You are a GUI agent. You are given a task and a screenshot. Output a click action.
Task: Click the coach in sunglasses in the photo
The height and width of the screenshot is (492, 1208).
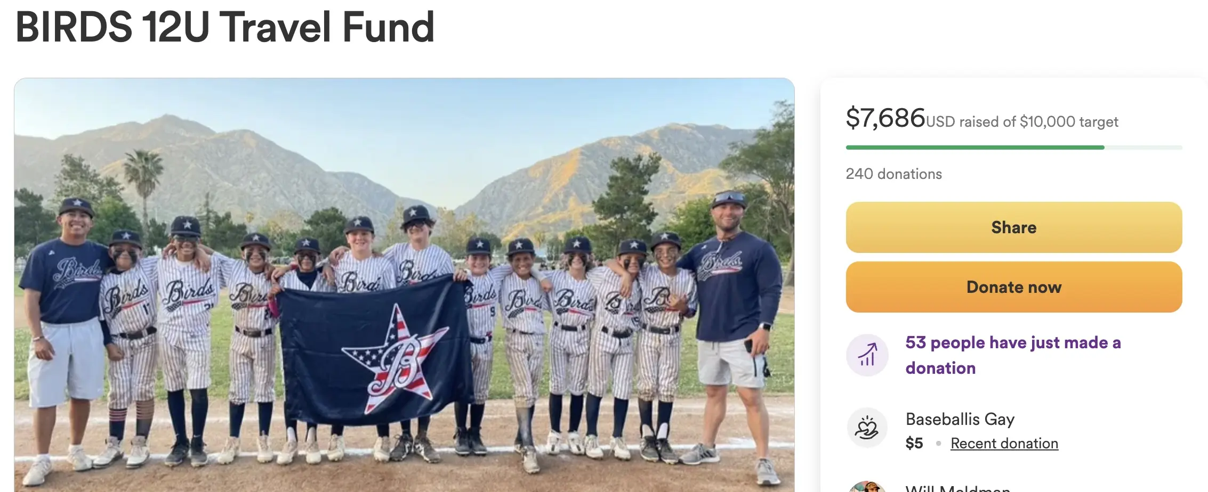[x=731, y=330]
